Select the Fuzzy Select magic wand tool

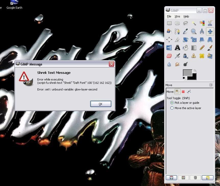point(194,23)
